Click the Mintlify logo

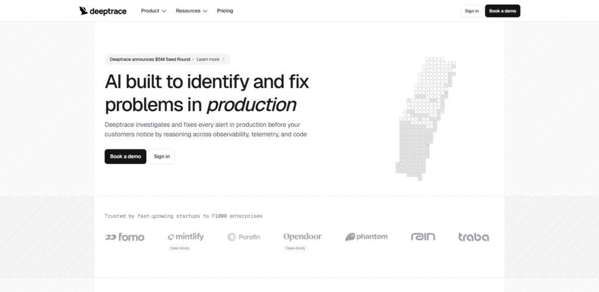(x=187, y=237)
